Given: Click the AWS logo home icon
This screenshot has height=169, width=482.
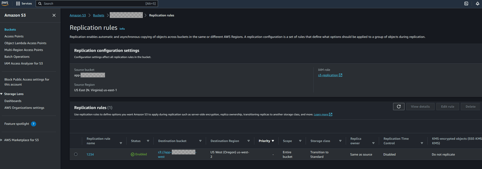Looking at the screenshot, I should pyautogui.click(x=5, y=3).
